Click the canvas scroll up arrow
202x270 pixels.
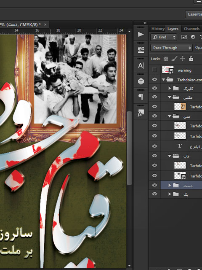[129, 32]
